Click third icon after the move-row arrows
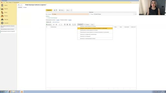This screenshot has width=166, height=93. click(x=70, y=25)
